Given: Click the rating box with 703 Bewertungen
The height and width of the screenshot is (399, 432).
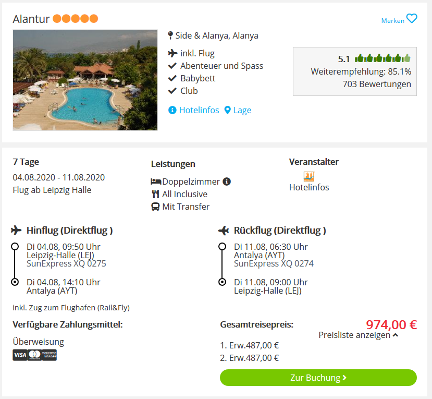Looking at the screenshot, I should point(354,71).
